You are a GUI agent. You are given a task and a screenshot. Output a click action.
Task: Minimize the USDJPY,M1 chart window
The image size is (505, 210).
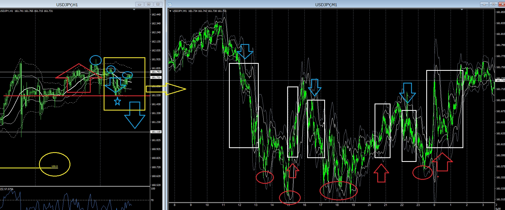pyautogui.click(x=484, y=4)
